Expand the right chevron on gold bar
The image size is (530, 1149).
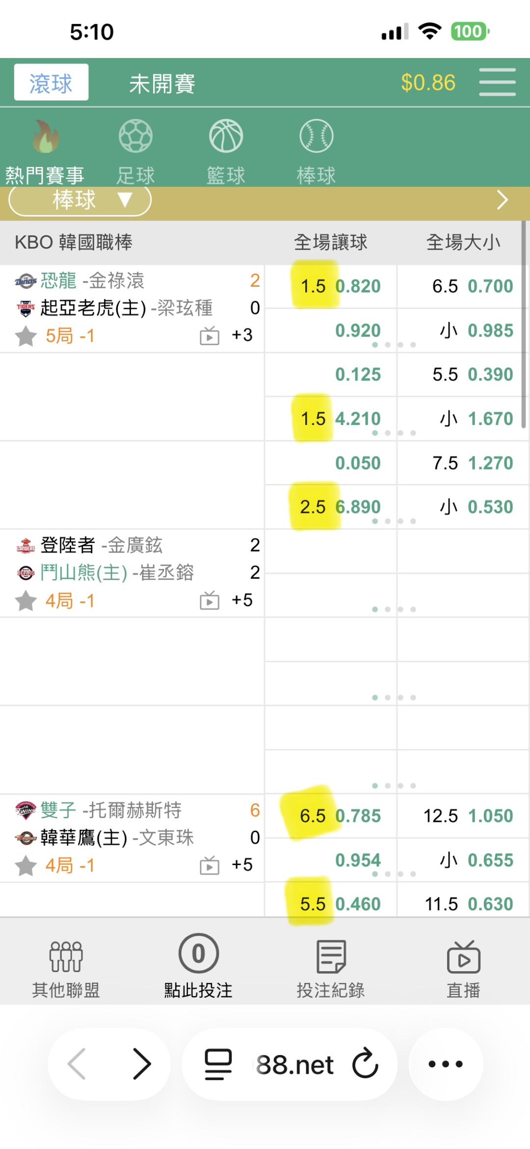[502, 200]
